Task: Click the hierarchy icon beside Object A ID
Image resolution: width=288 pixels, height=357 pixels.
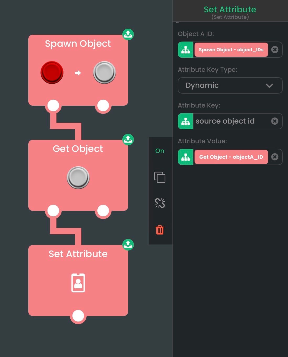Action: pos(186,50)
